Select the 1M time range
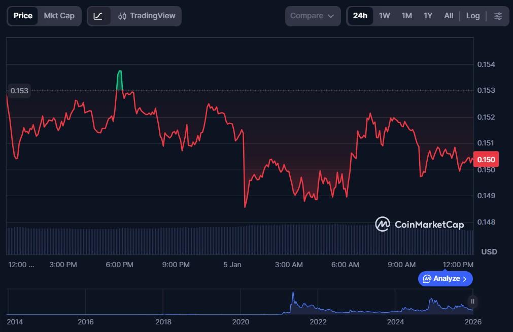The image size is (513, 332). tap(406, 16)
